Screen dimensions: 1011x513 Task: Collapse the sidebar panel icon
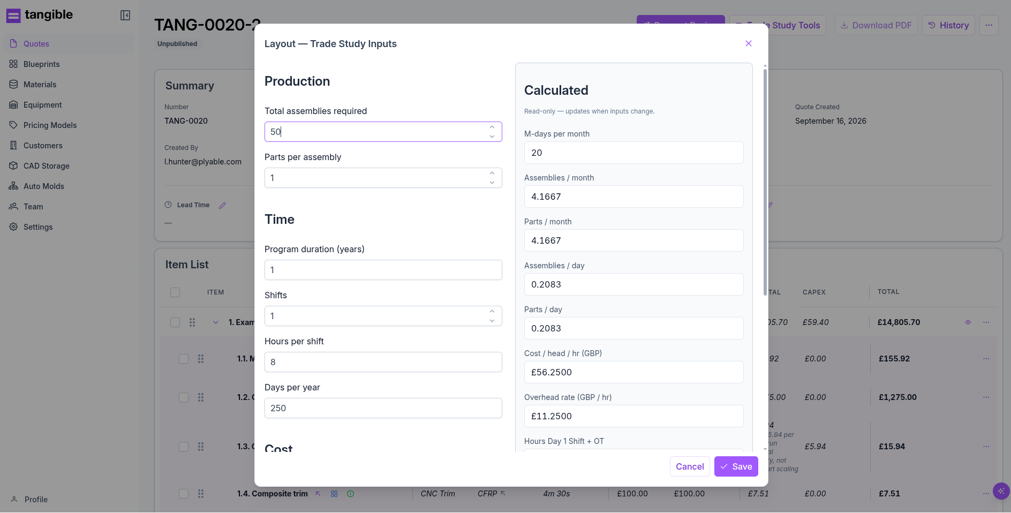125,16
